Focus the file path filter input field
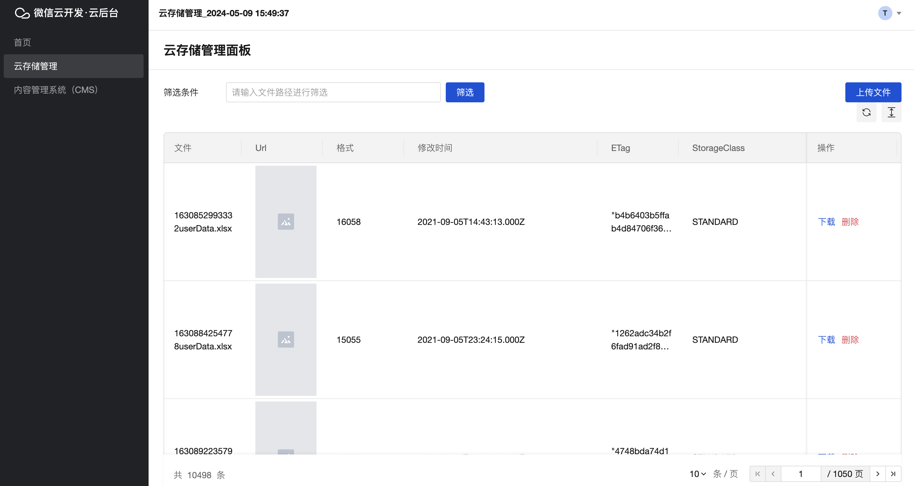The width and height of the screenshot is (914, 486). click(x=333, y=92)
